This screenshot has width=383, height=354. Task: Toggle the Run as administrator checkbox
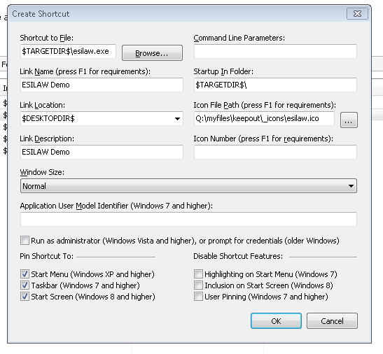point(25,241)
